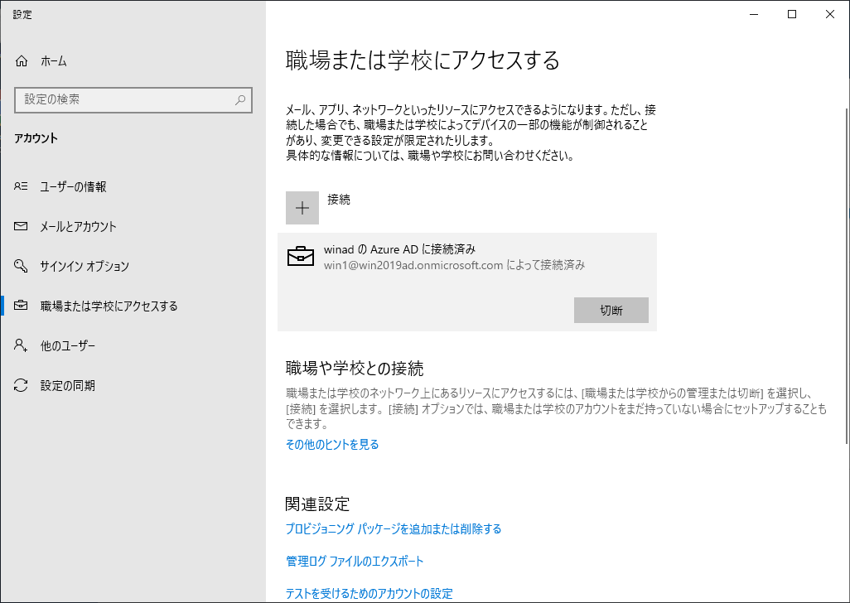
Task: Close the 設定 window
Action: click(830, 15)
